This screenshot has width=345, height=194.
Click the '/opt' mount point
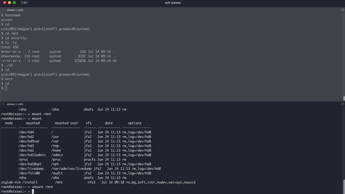click(x=55, y=164)
